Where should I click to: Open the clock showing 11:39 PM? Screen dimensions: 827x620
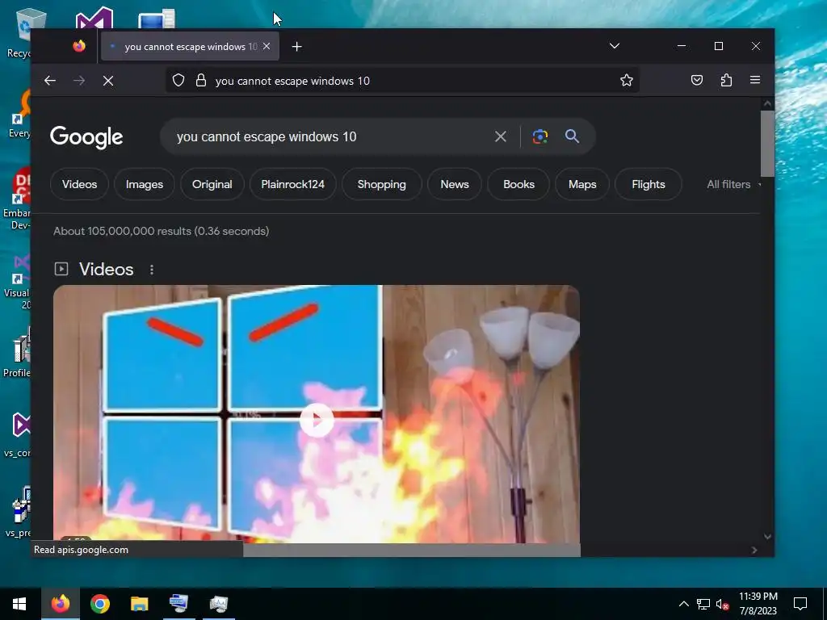[758, 604]
